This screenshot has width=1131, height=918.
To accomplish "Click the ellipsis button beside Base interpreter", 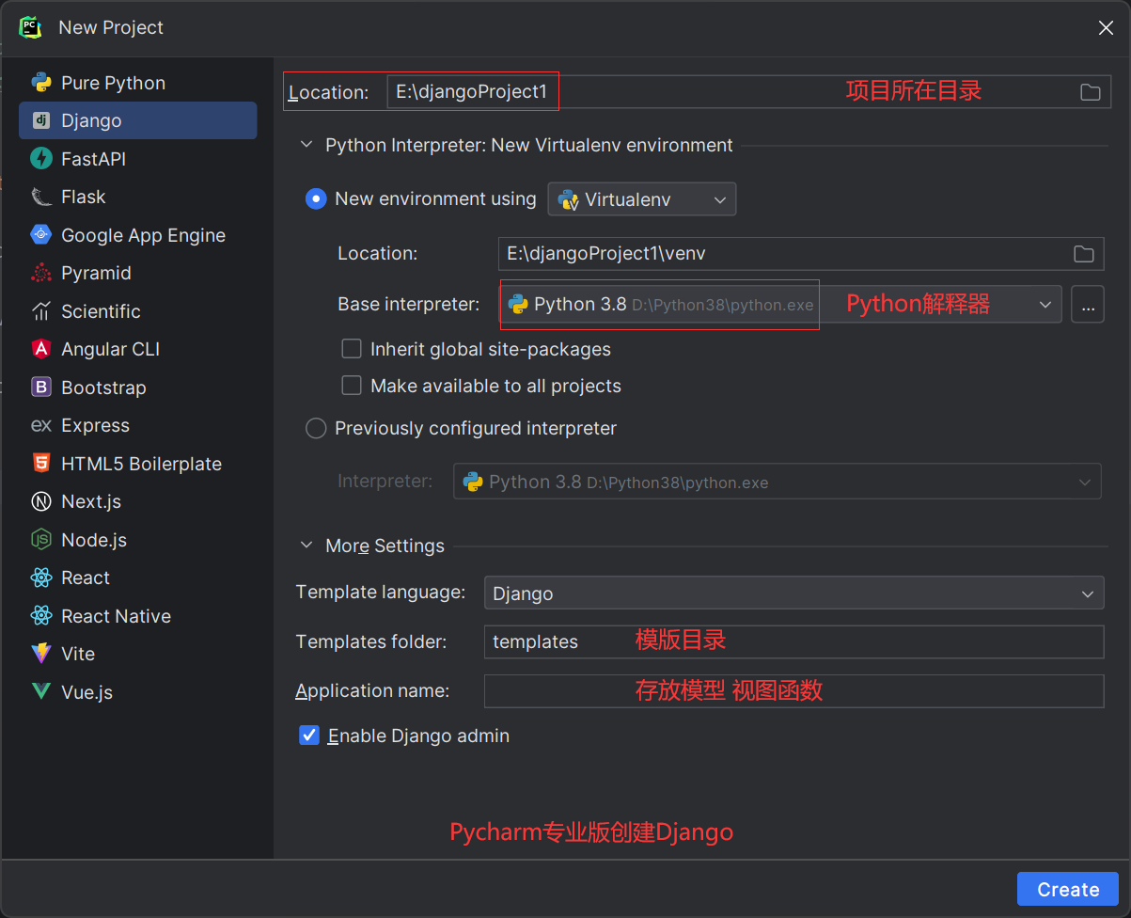I will [1088, 305].
